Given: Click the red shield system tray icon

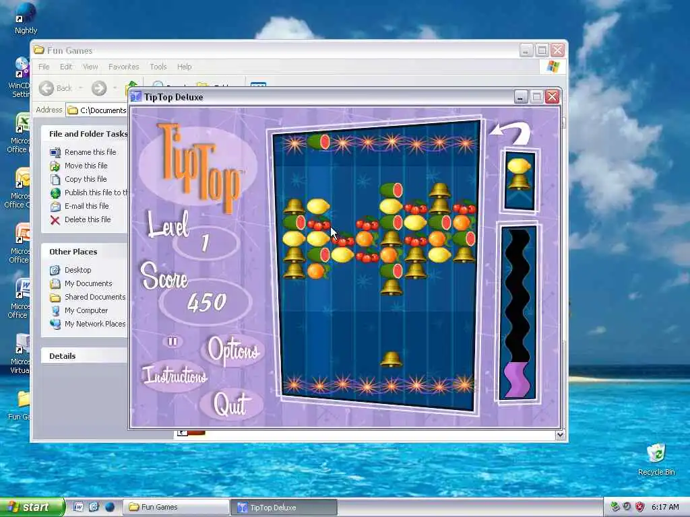Looking at the screenshot, I should click(x=640, y=507).
